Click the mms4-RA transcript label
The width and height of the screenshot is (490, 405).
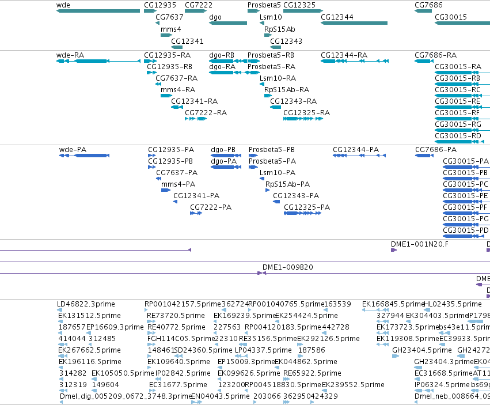(178, 90)
